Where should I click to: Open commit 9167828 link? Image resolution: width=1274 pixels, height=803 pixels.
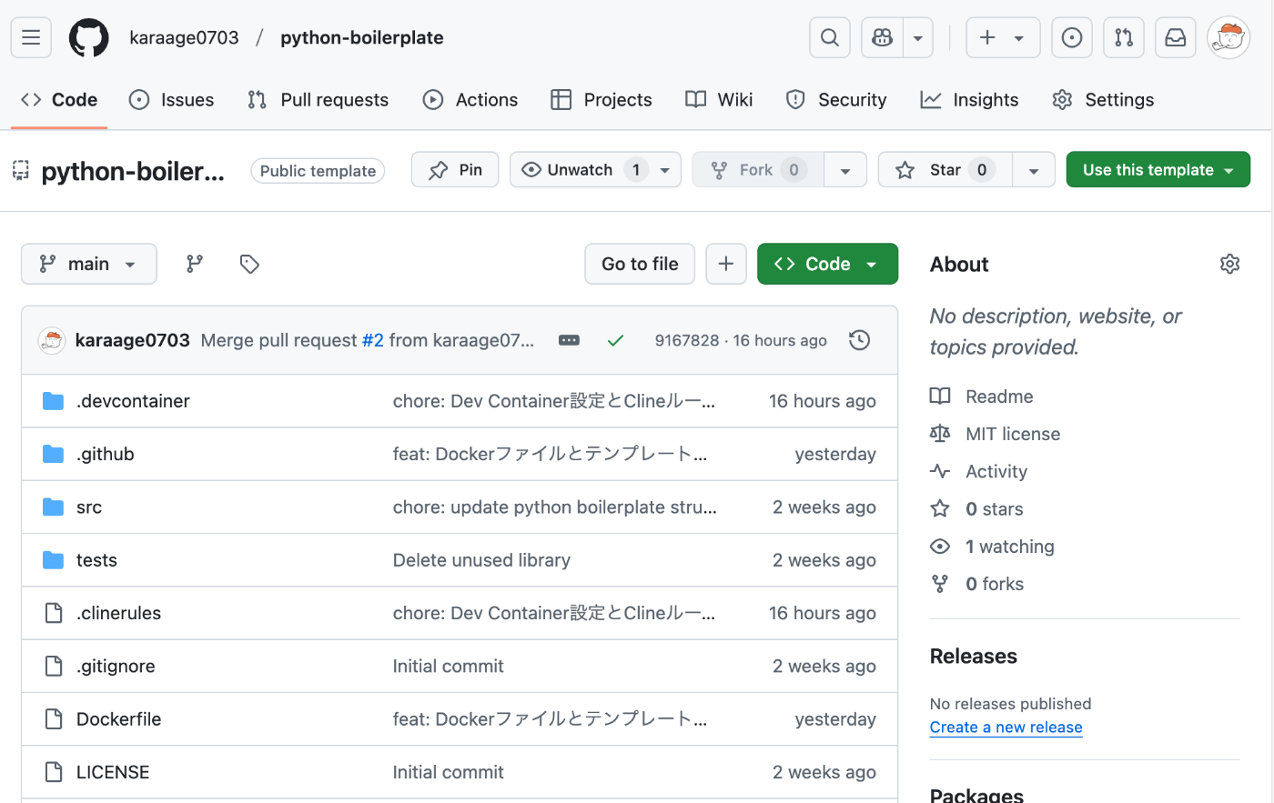click(687, 340)
